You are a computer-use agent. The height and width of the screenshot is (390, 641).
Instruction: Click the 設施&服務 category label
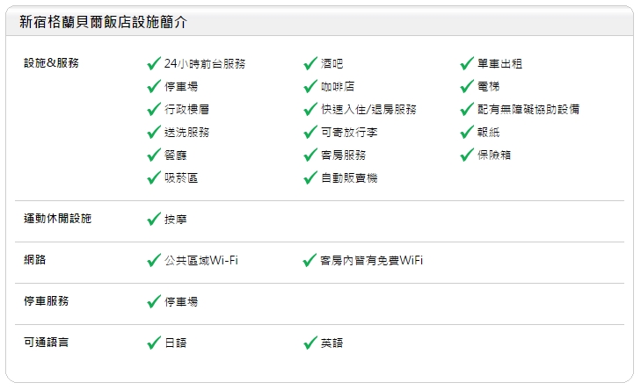coord(51,63)
